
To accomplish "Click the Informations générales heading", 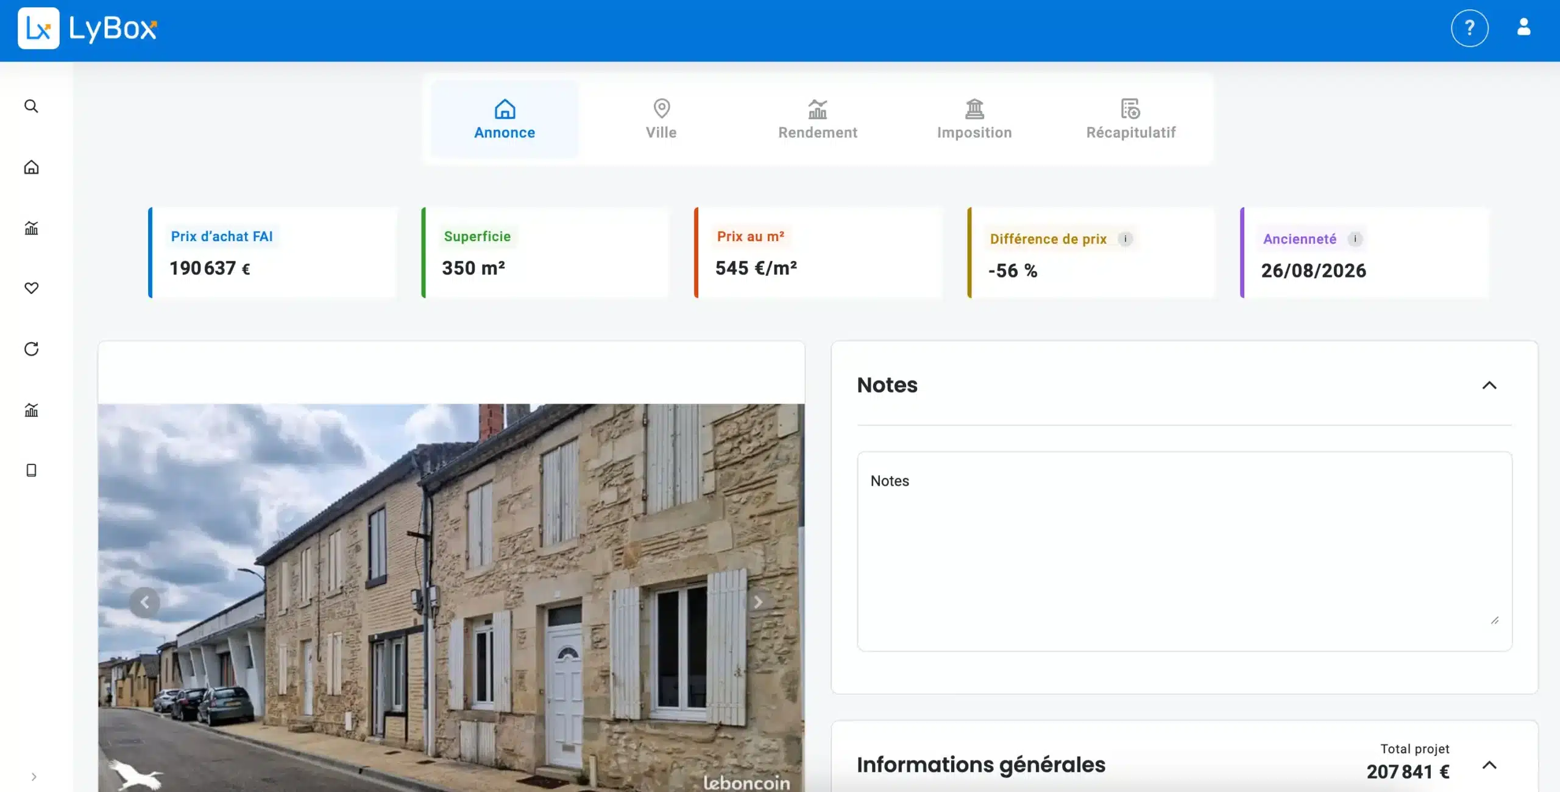I will pos(980,765).
